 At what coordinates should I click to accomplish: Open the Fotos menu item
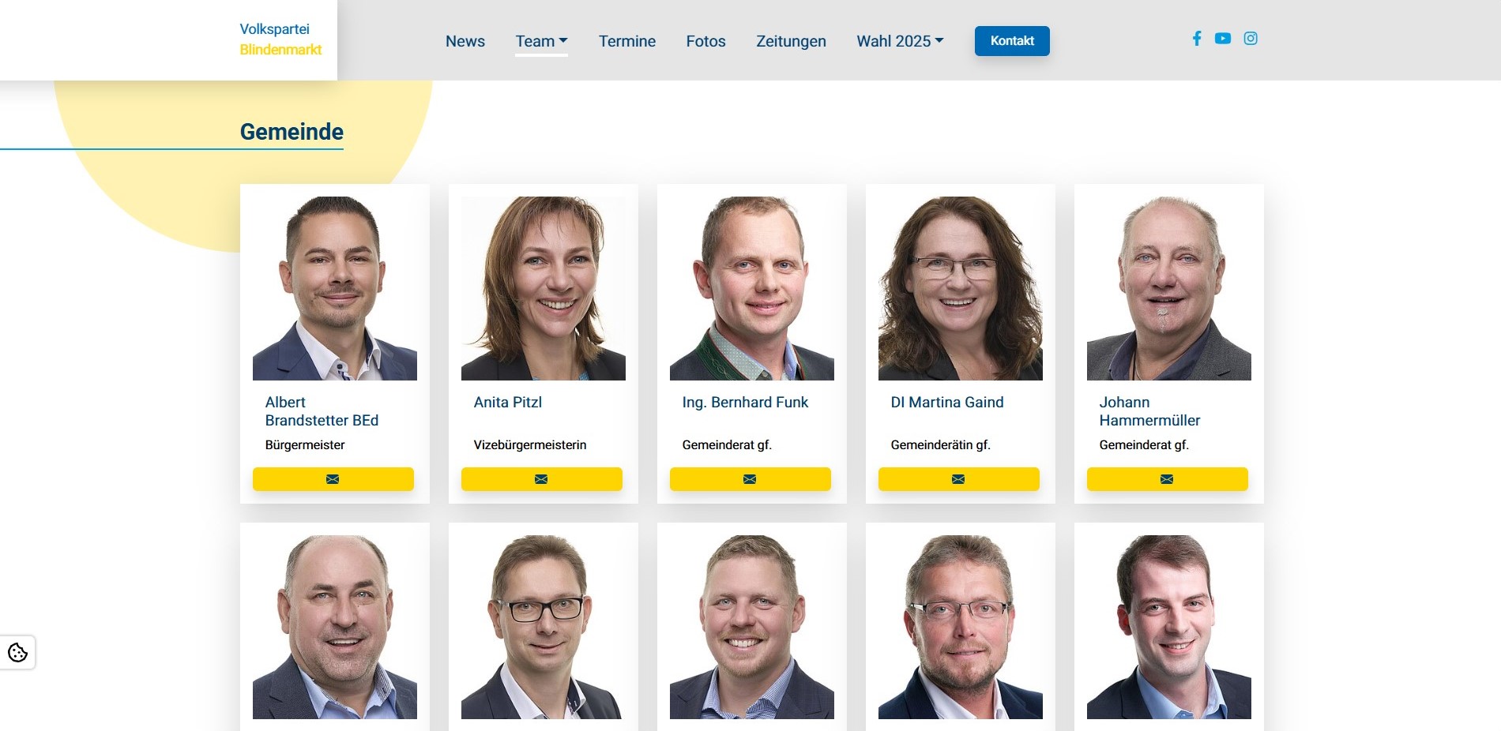point(705,41)
